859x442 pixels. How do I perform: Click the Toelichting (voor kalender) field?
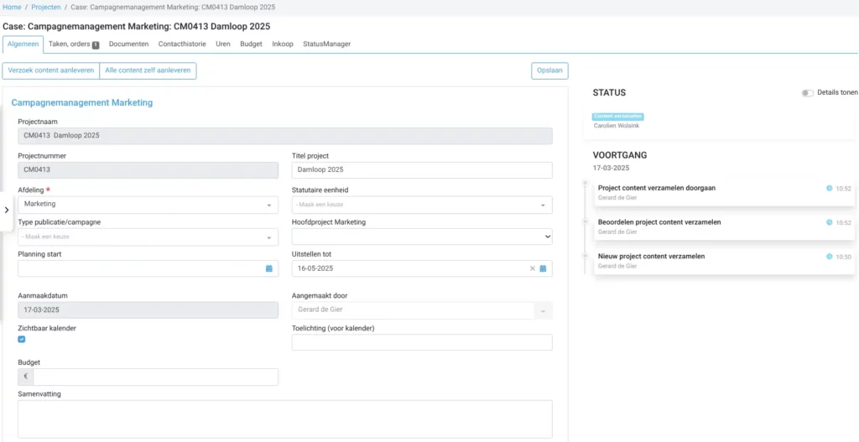coord(422,342)
